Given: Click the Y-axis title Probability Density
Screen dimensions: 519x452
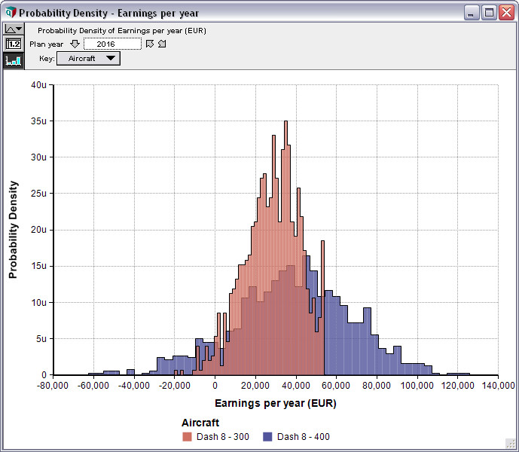Looking at the screenshot, I should pos(13,230).
